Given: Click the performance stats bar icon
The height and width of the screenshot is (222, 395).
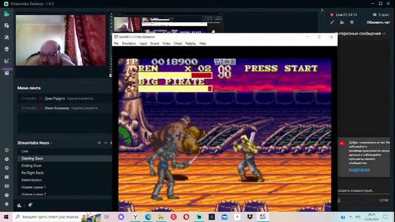Looking at the screenshot, I should coord(19,205).
